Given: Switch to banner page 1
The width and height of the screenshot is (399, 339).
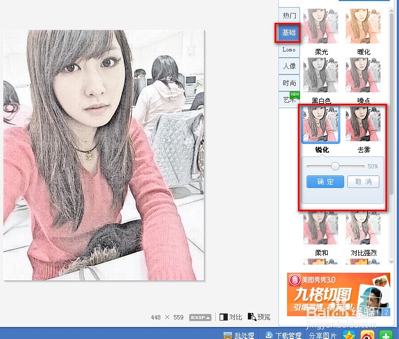Looking at the screenshot, I should coord(377,312).
